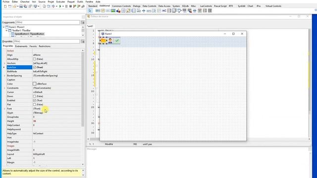Screen dimensions: 317x178
Task: Click the Step Out debugger icon
Action: tap(83, 6)
